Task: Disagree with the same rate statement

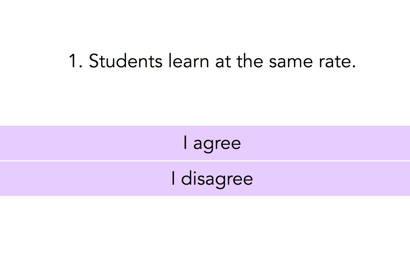Action: (x=205, y=179)
